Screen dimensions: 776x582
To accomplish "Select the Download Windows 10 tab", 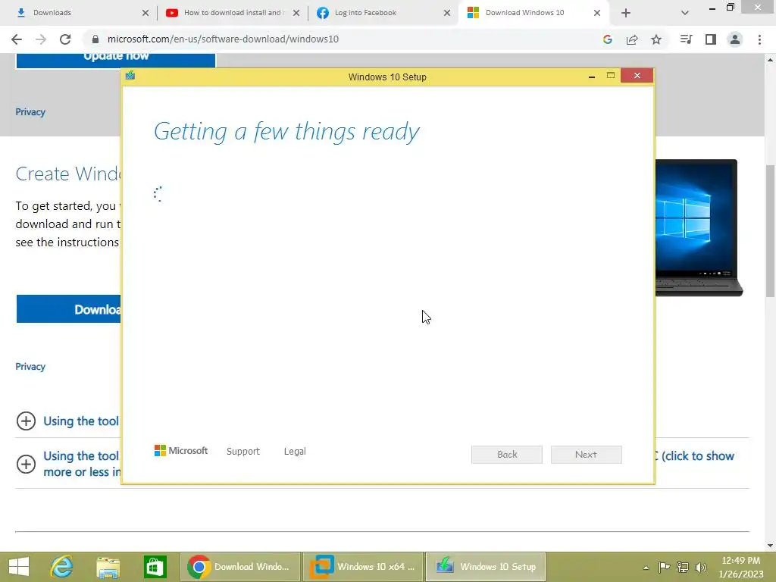I will point(533,13).
